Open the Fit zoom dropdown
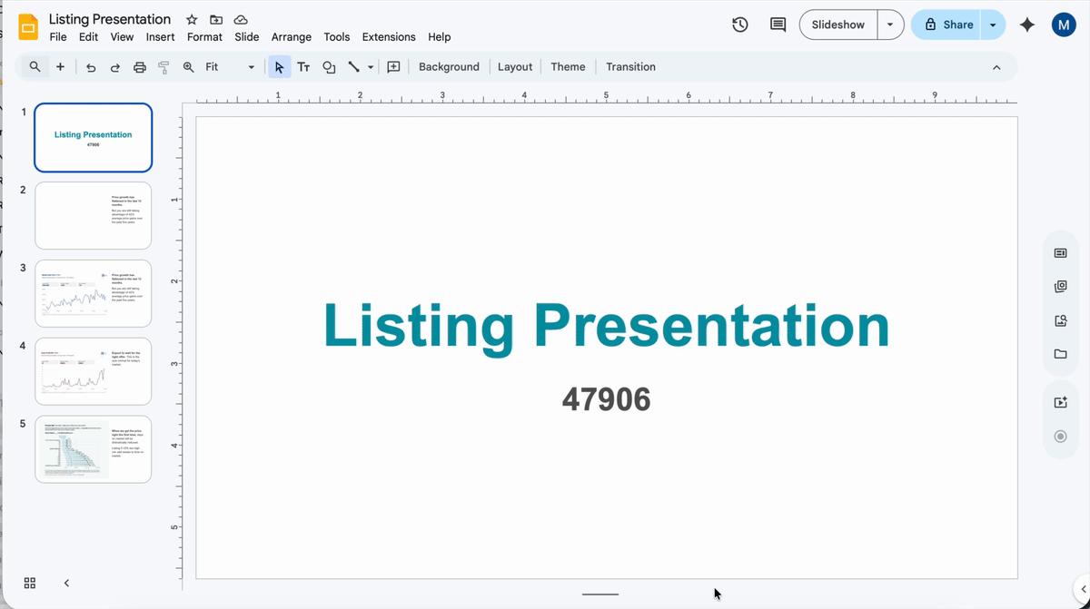The height and width of the screenshot is (609, 1090). tap(251, 66)
